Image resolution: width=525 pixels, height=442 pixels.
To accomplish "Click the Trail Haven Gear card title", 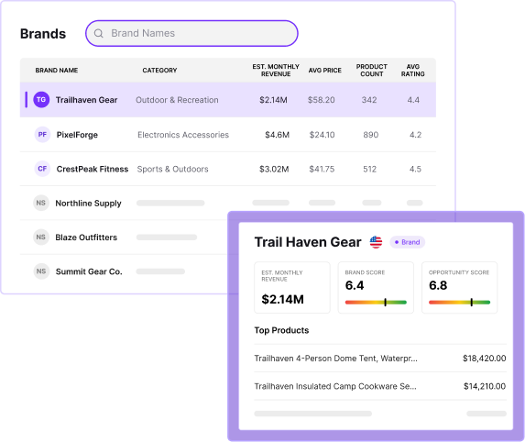I will [308, 242].
